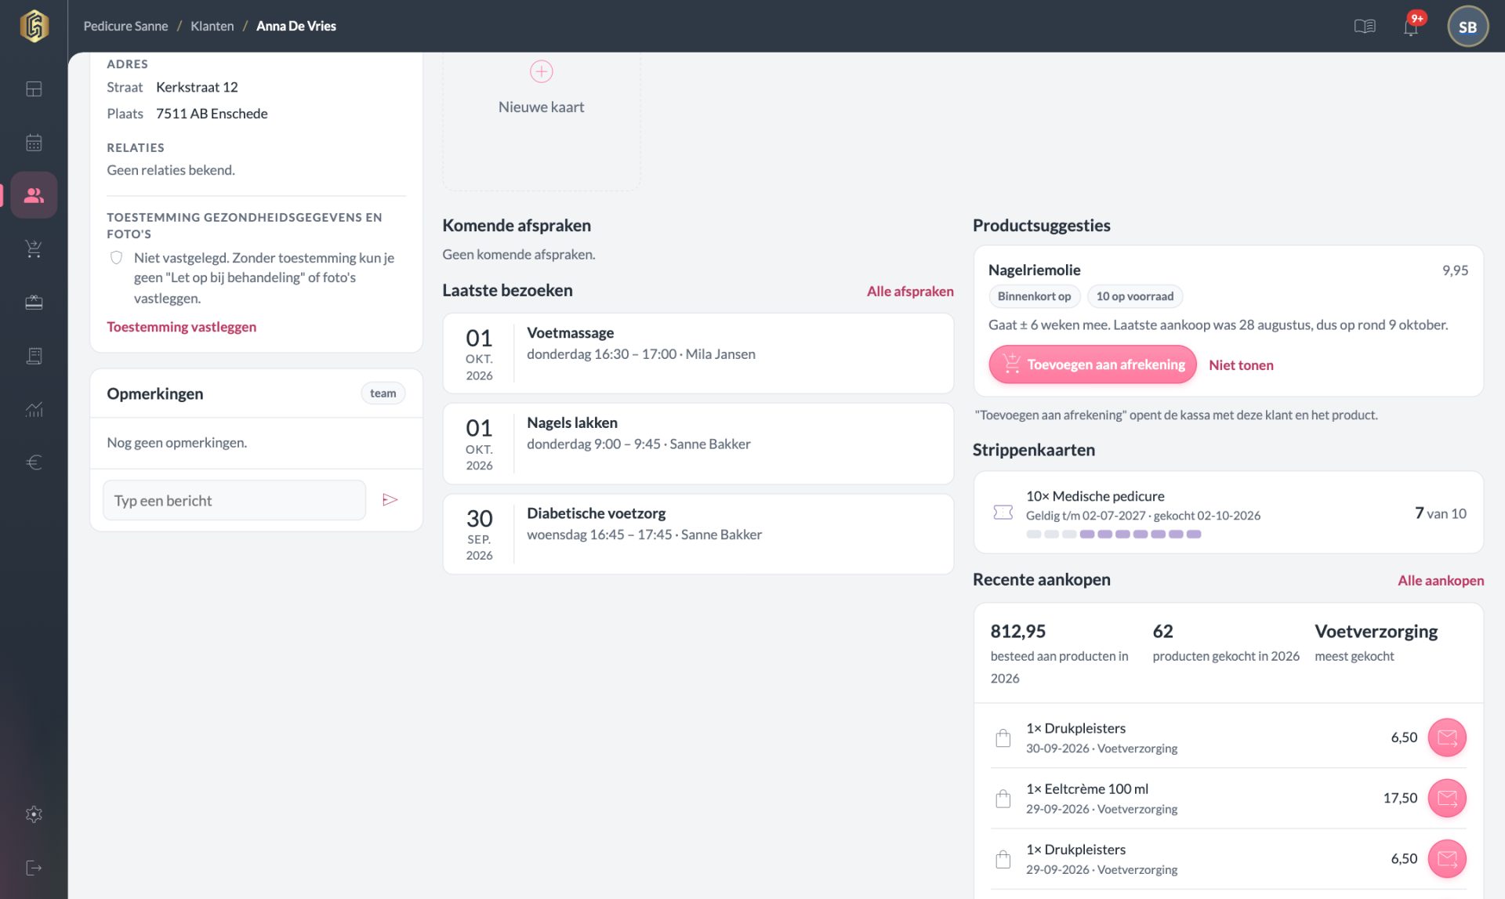1505x899 pixels.
Task: Select the shopping cart sidebar icon
Action: [x=34, y=249]
